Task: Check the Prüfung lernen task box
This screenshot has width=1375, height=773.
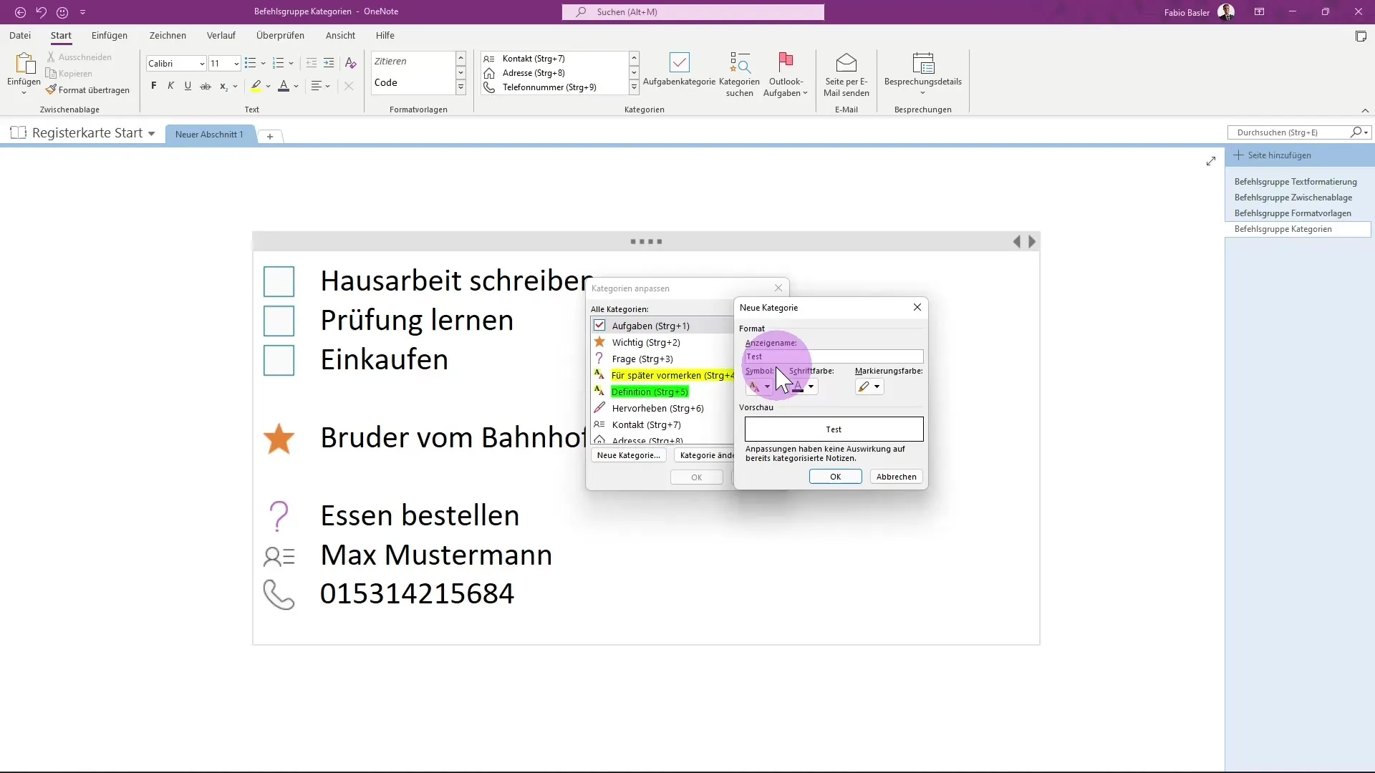Action: (x=279, y=321)
